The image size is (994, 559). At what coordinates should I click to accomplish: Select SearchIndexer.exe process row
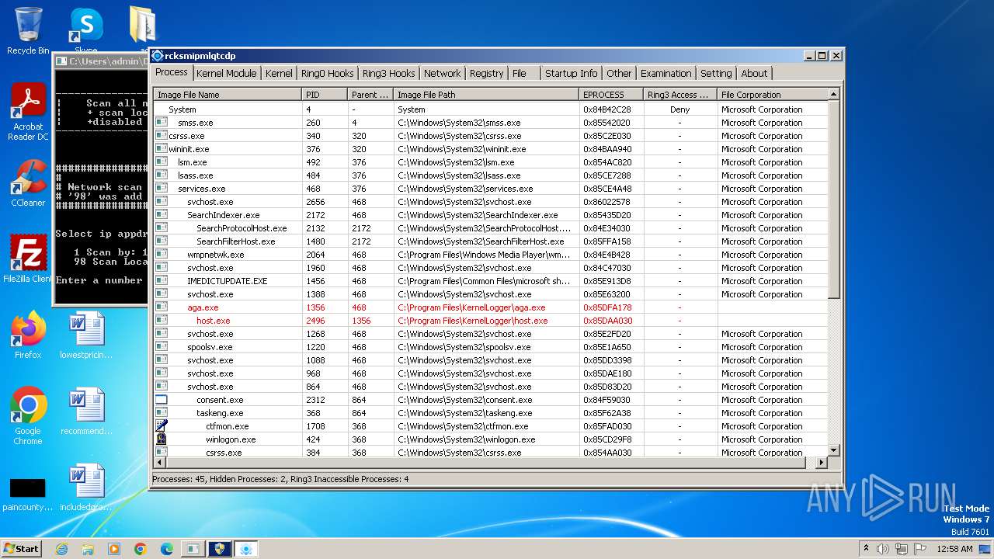click(490, 215)
